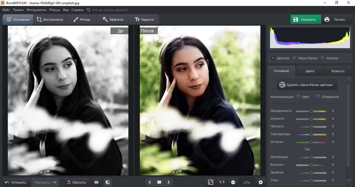Click the 'До' before photo preview

click(x=68, y=100)
